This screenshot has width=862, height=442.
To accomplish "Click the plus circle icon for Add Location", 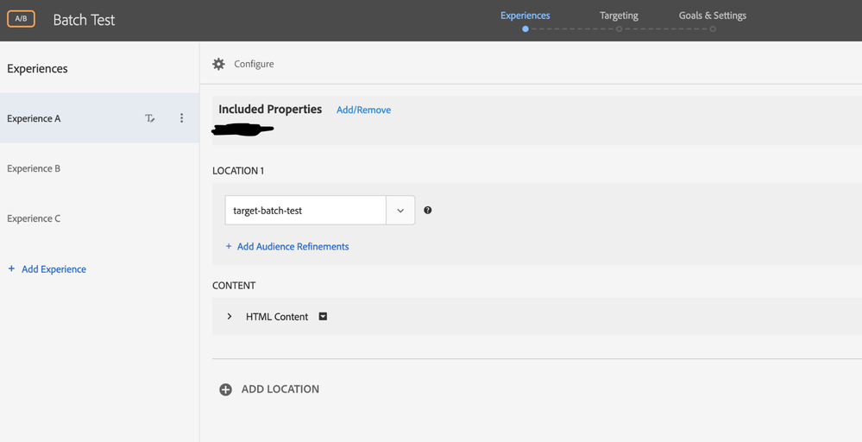I will coord(225,389).
